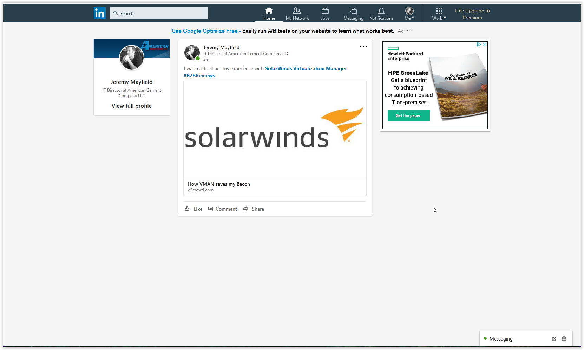The width and height of the screenshot is (584, 350).
Task: Click the post's 2m timestamp
Action: 206,59
